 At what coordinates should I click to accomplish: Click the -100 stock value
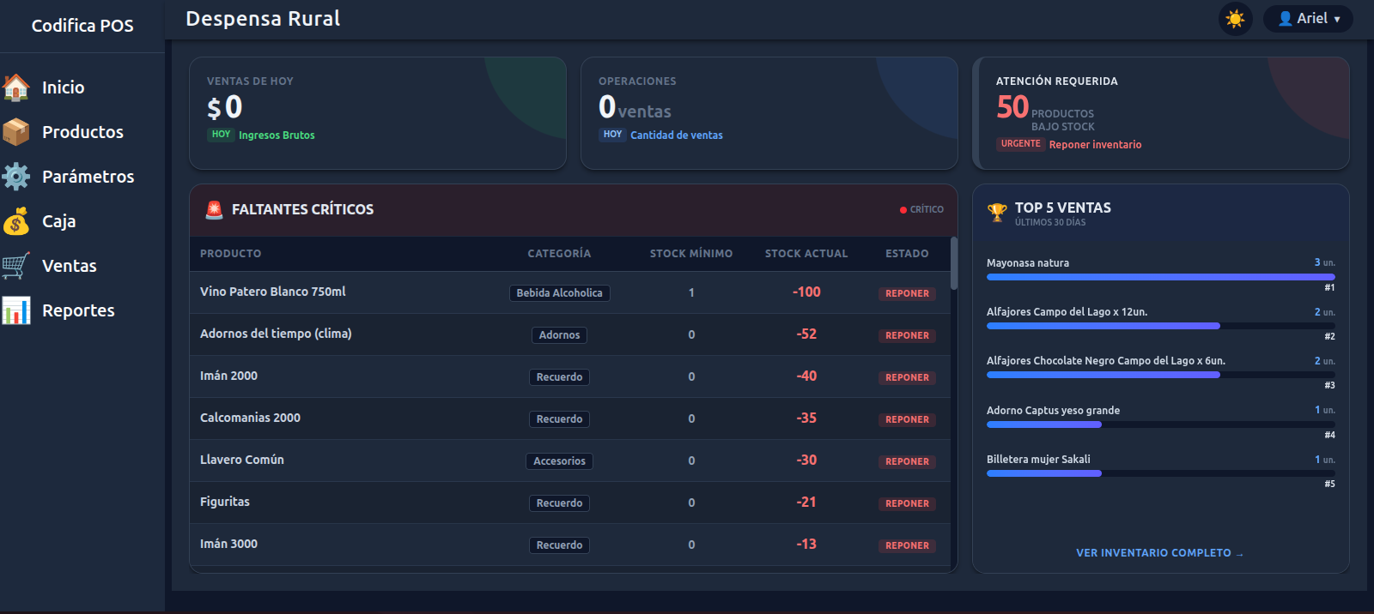click(x=806, y=292)
